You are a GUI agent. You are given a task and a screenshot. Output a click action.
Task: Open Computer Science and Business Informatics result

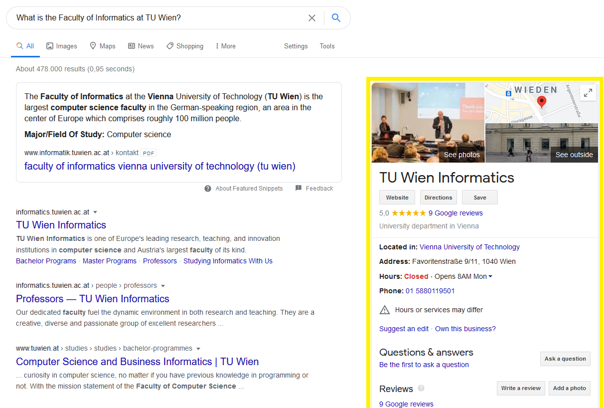point(138,362)
